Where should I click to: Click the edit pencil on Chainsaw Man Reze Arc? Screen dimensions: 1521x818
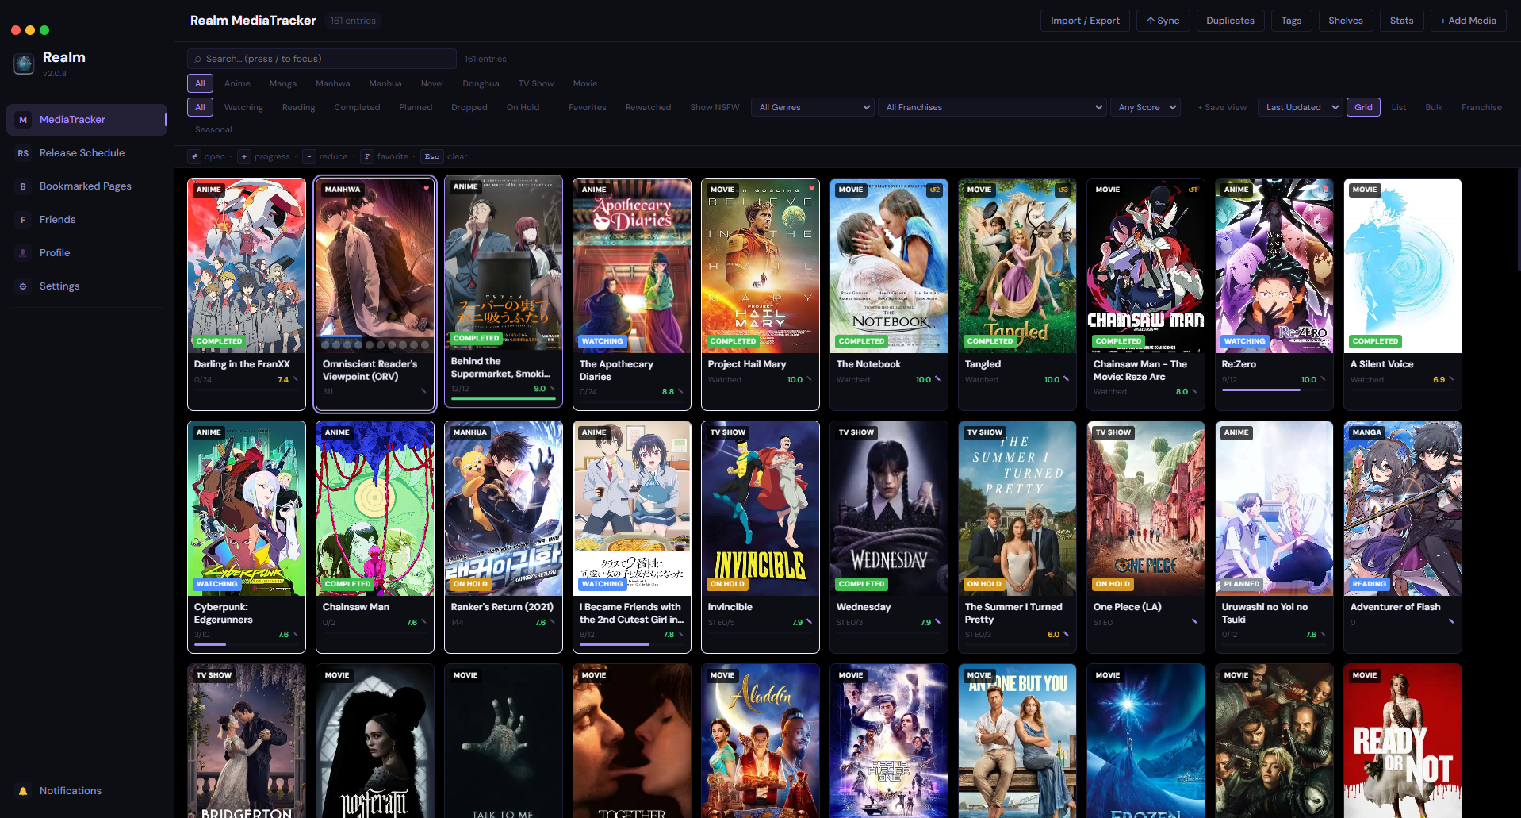pos(1195,391)
